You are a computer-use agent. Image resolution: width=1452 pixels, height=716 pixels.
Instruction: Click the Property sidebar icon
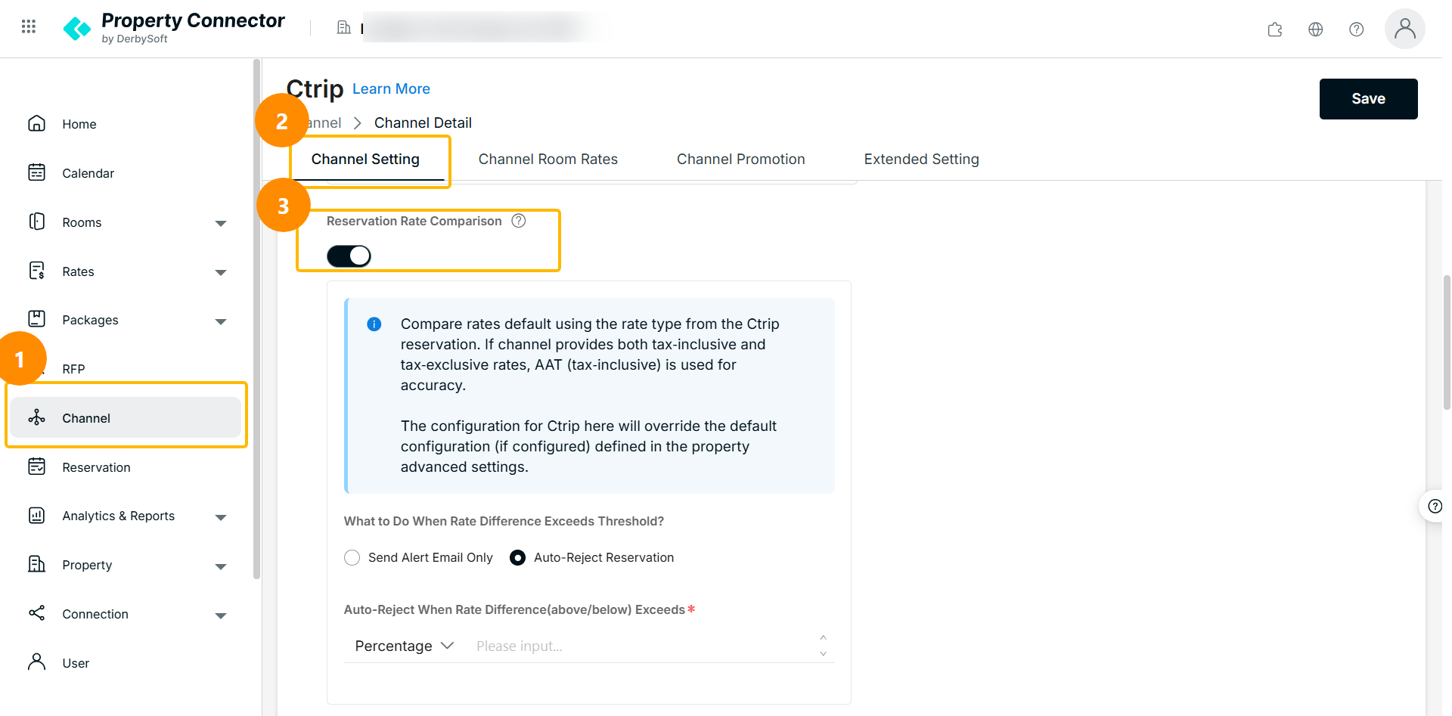(x=36, y=564)
